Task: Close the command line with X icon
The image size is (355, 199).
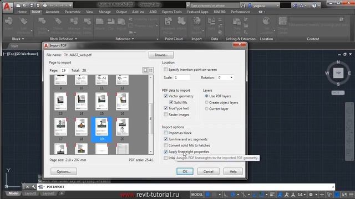Action: [27, 187]
